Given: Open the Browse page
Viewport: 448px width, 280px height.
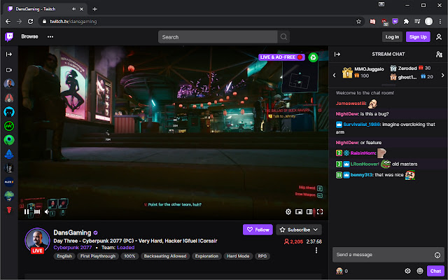Looking at the screenshot, I should pos(29,36).
